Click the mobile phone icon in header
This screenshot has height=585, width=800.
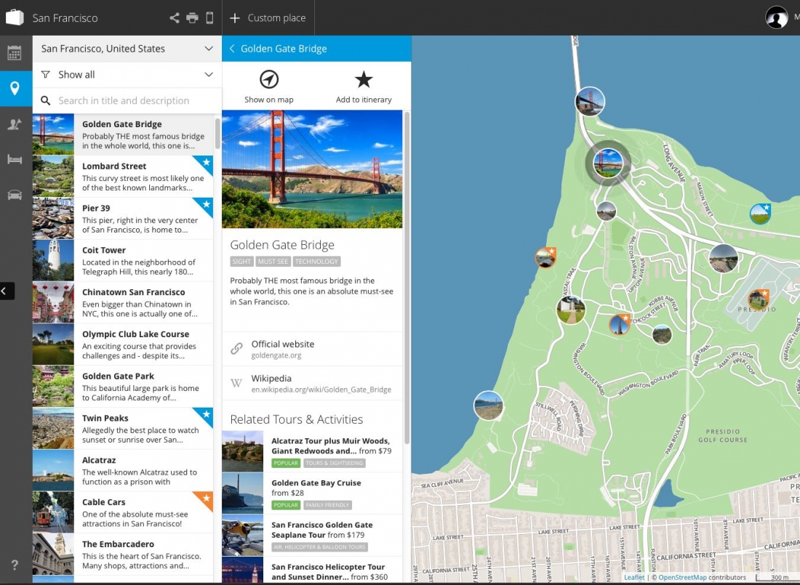[209, 18]
